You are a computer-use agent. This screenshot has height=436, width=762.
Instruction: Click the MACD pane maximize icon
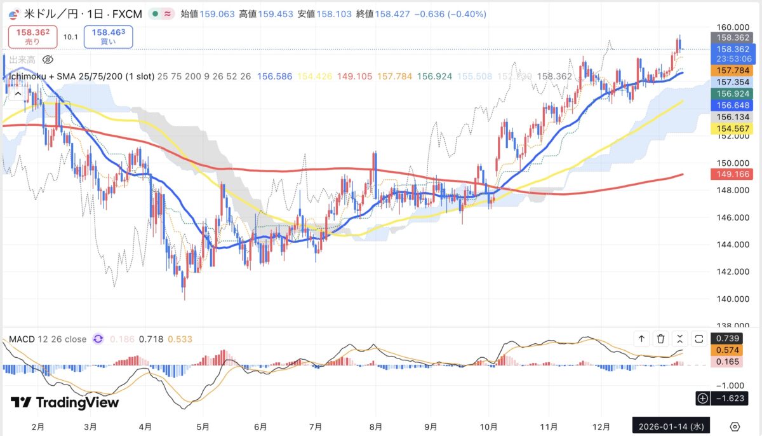699,339
